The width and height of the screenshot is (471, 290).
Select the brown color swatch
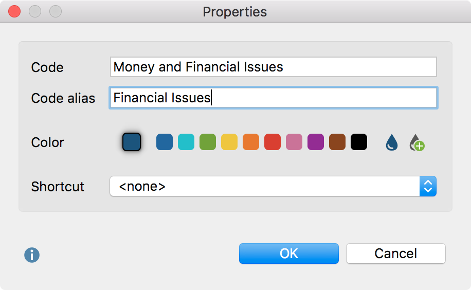pyautogui.click(x=337, y=142)
